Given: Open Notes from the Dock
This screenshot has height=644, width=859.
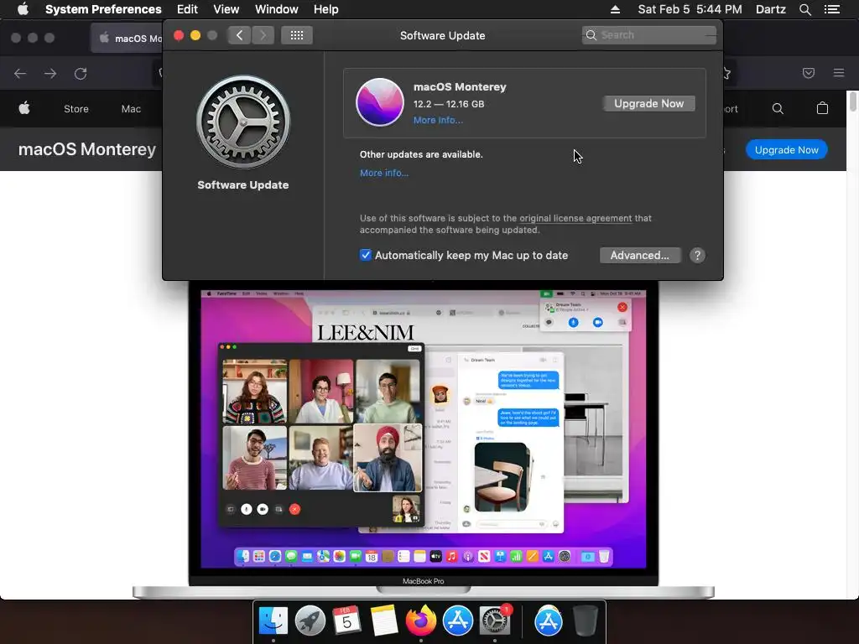Looking at the screenshot, I should tap(383, 621).
